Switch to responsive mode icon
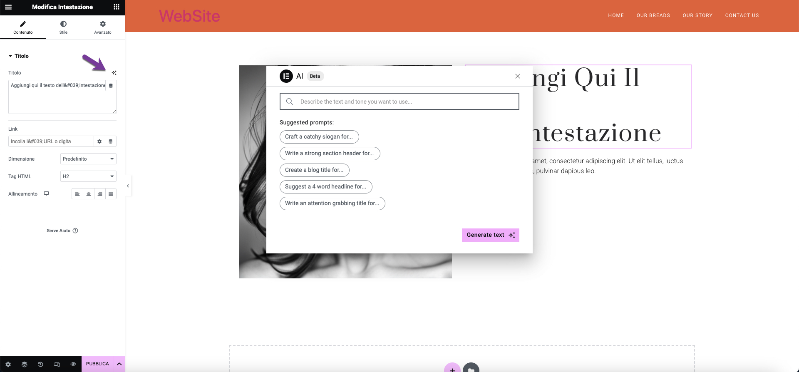799x372 pixels. [x=57, y=364]
